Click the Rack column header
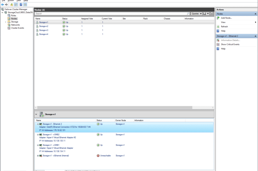 coord(152,19)
